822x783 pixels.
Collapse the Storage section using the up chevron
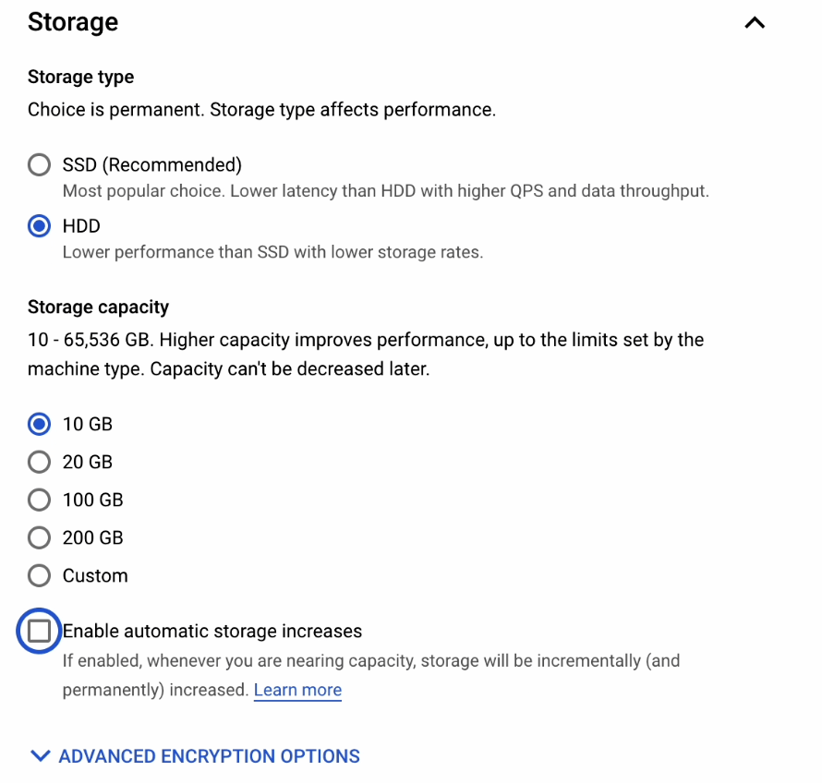click(755, 23)
